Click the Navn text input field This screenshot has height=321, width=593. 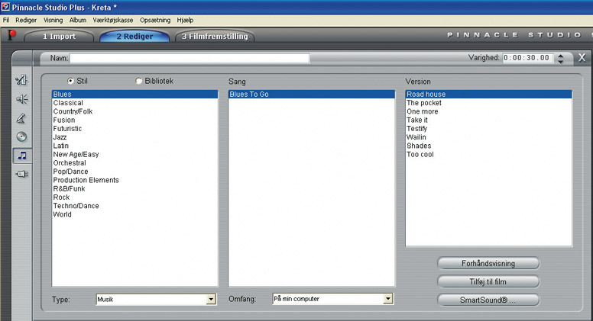pos(190,58)
